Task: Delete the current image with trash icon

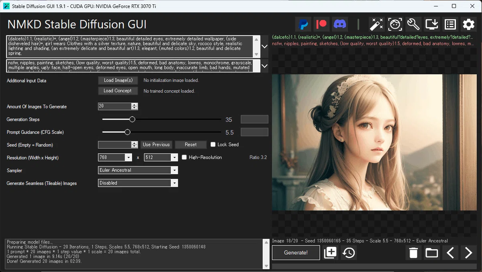Action: point(413,253)
